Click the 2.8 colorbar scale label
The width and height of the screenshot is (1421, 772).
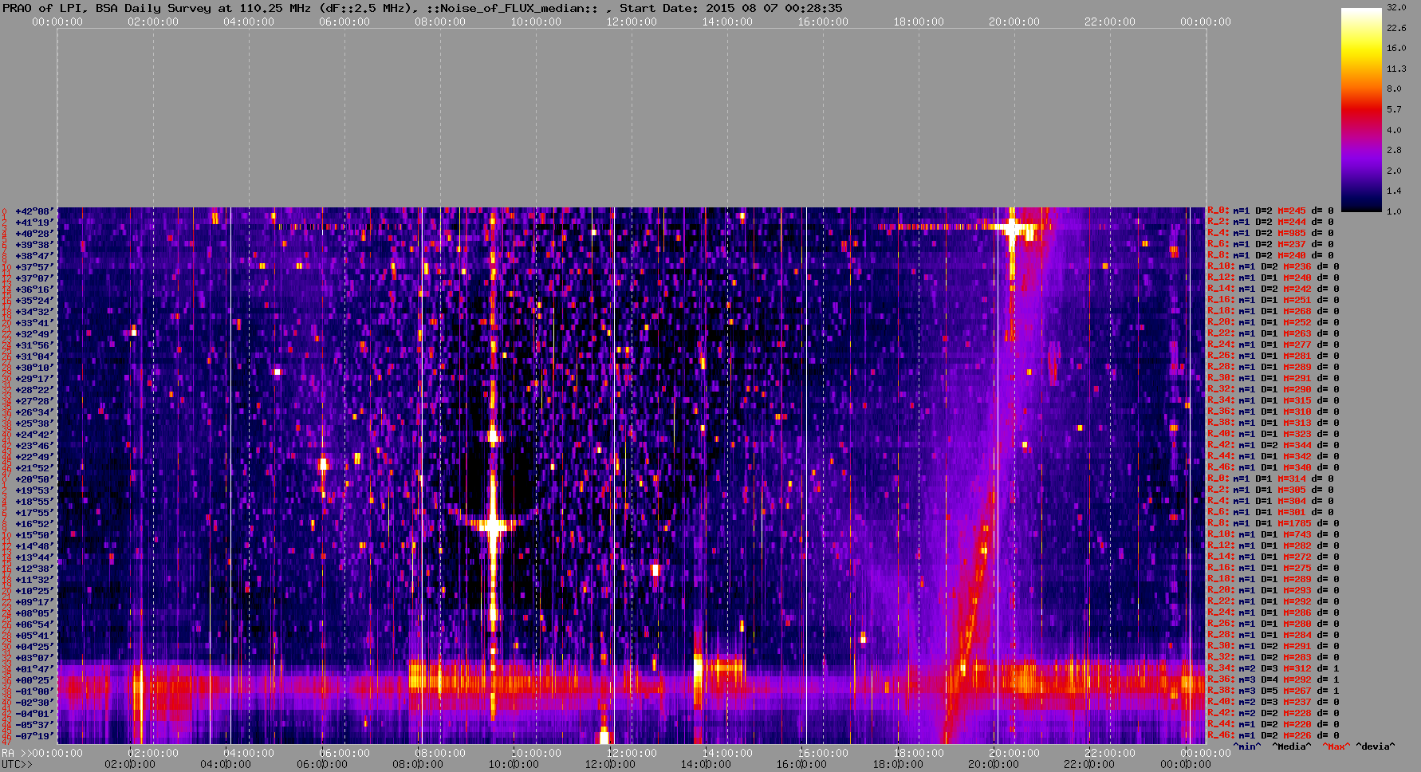click(x=1394, y=150)
